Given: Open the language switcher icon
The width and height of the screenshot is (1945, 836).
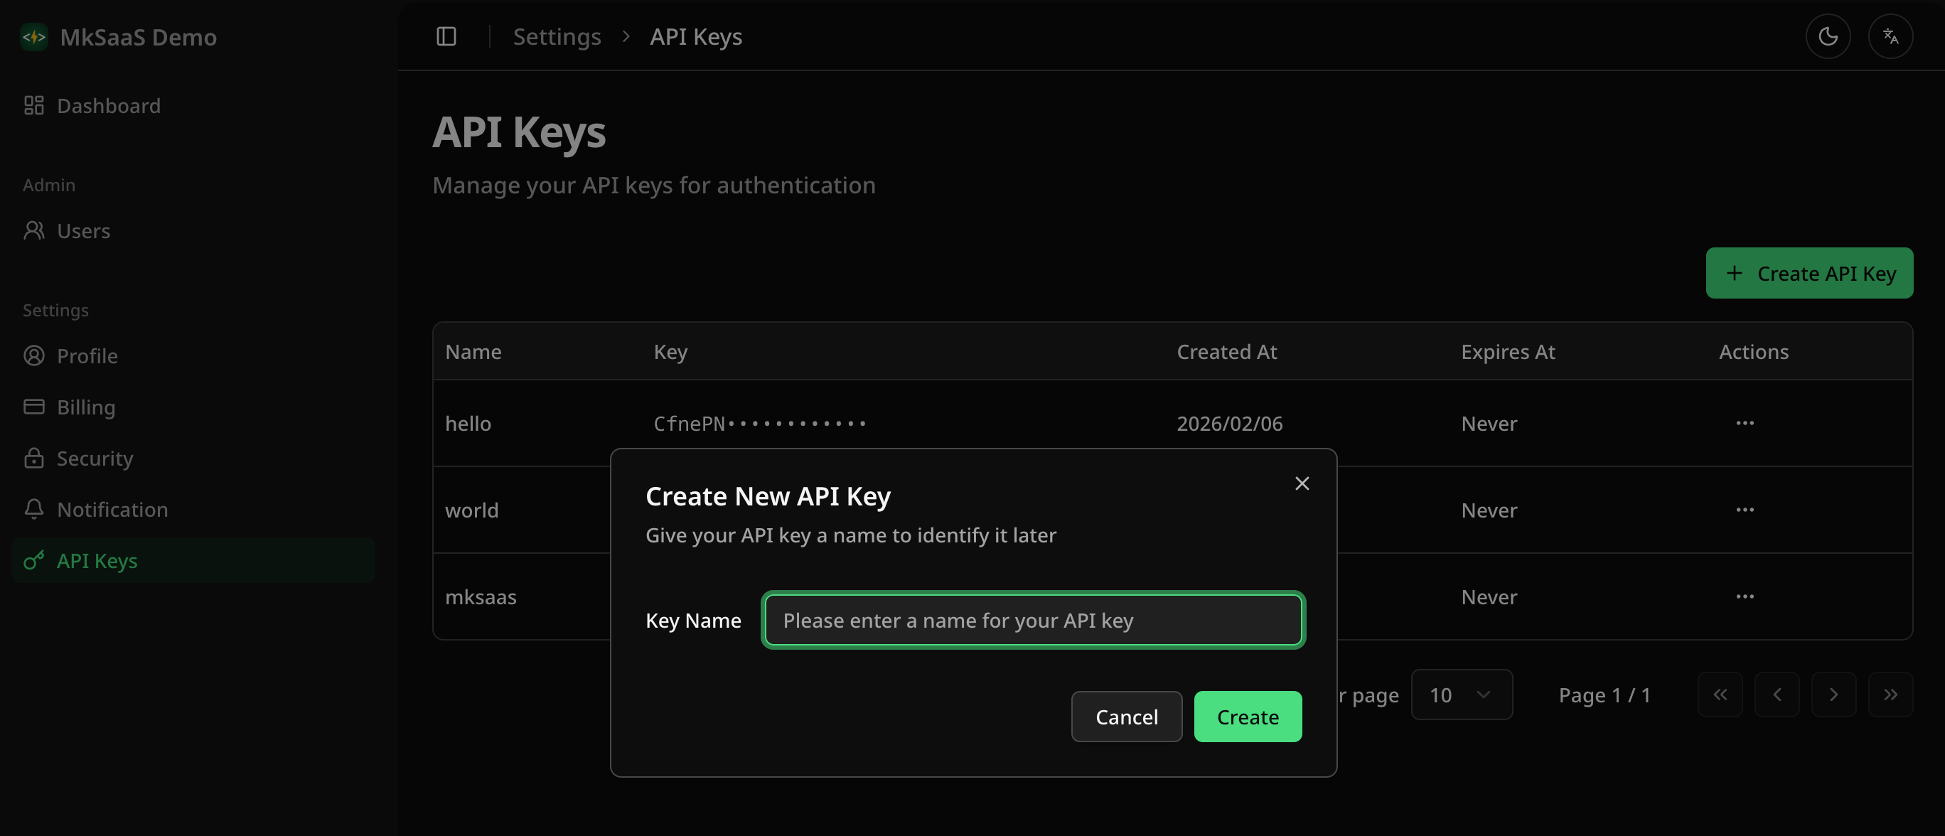Looking at the screenshot, I should point(1890,36).
